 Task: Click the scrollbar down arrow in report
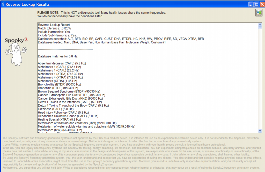(x=260, y=131)
